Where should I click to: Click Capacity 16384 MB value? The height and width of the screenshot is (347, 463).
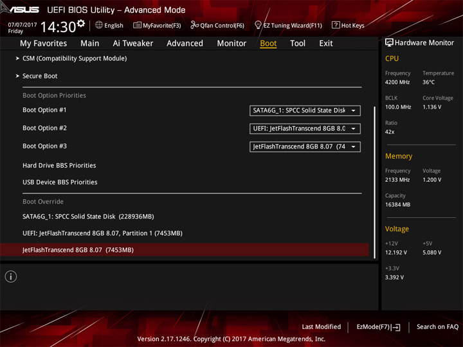click(x=398, y=204)
